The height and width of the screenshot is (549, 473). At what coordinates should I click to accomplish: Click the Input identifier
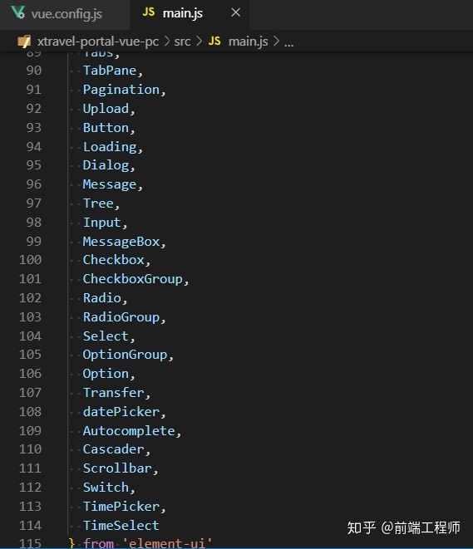pyautogui.click(x=101, y=223)
